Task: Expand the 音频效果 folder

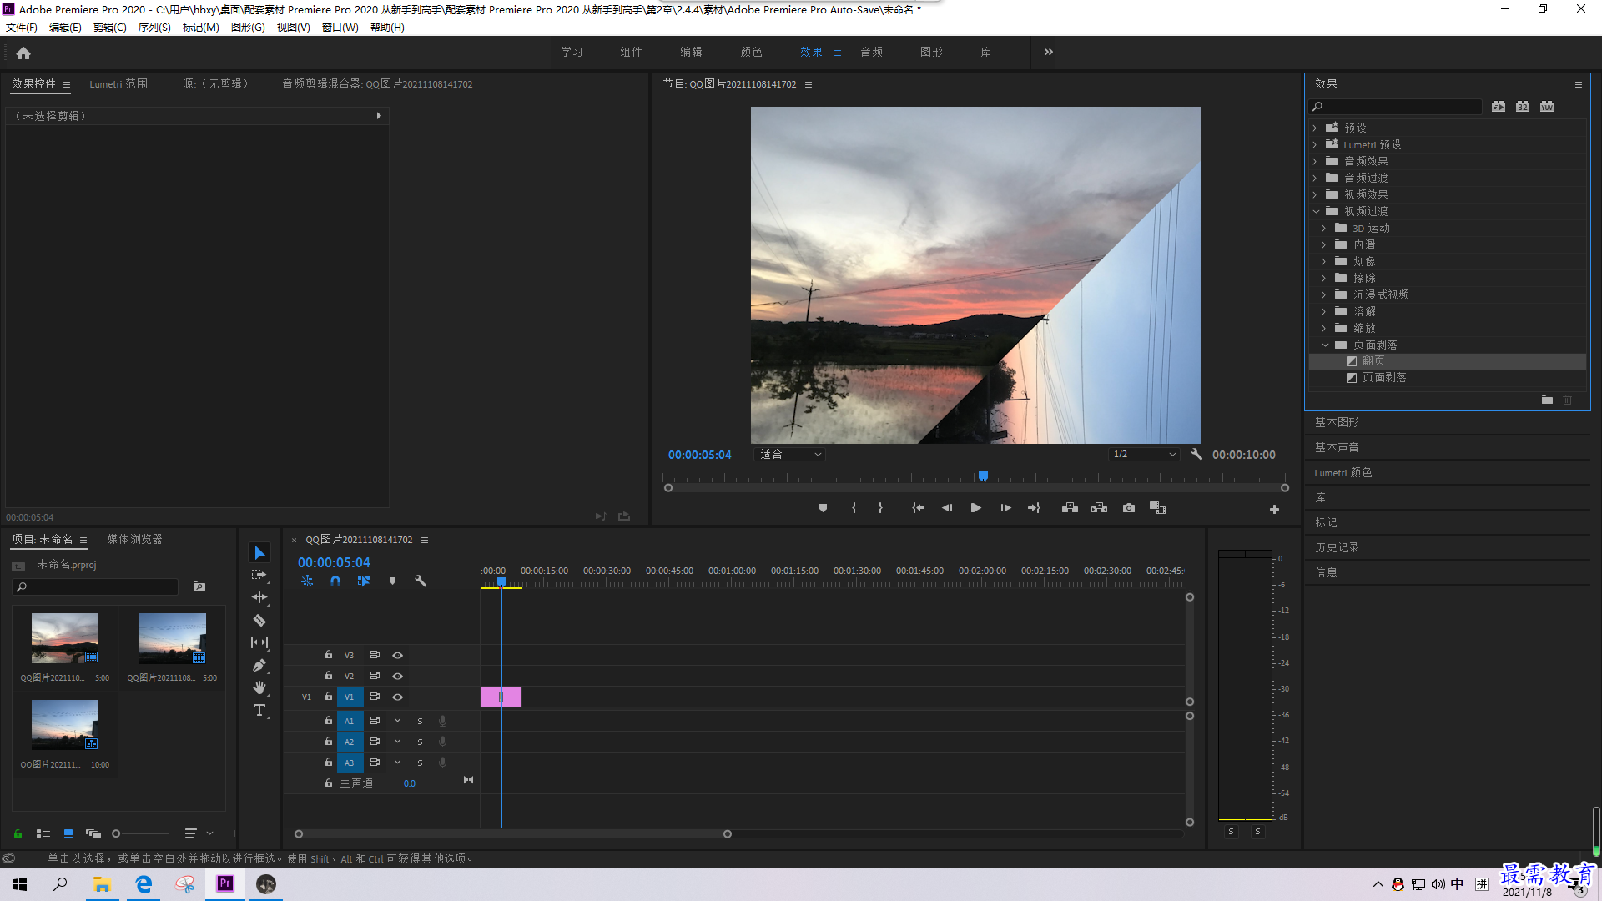Action: (1315, 162)
